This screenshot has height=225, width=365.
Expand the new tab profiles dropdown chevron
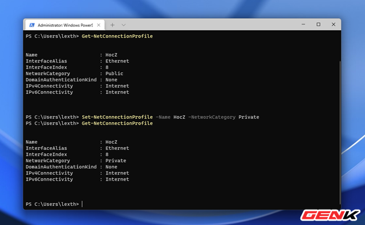124,25
